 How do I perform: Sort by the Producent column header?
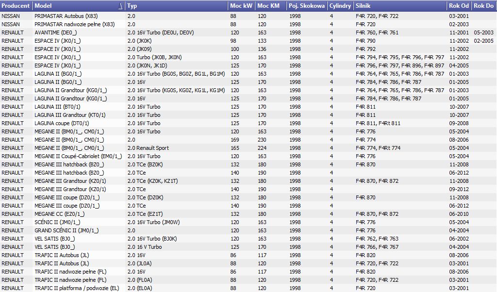click(x=16, y=6)
